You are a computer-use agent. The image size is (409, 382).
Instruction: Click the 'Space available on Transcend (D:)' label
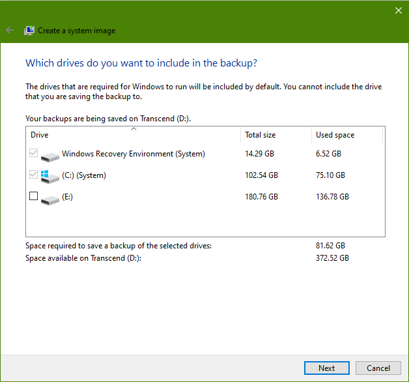(83, 258)
